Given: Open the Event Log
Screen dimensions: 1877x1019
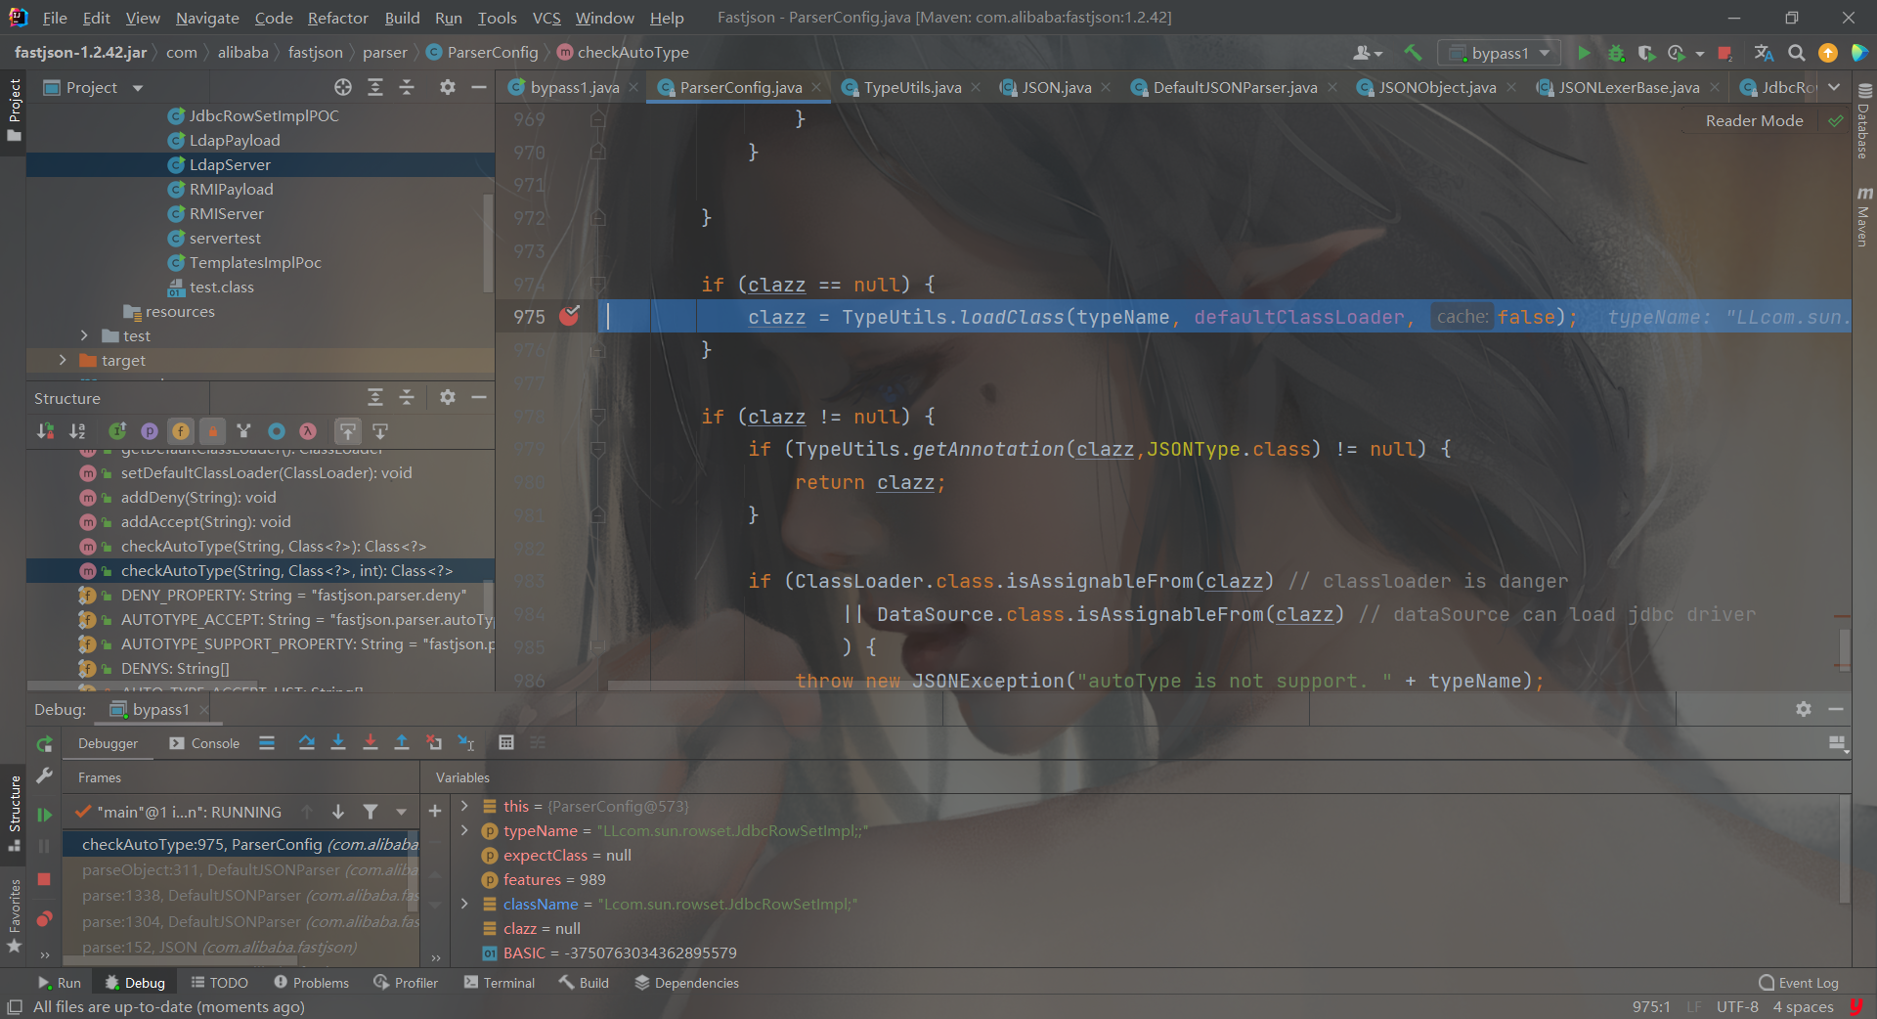Looking at the screenshot, I should tap(1798, 983).
